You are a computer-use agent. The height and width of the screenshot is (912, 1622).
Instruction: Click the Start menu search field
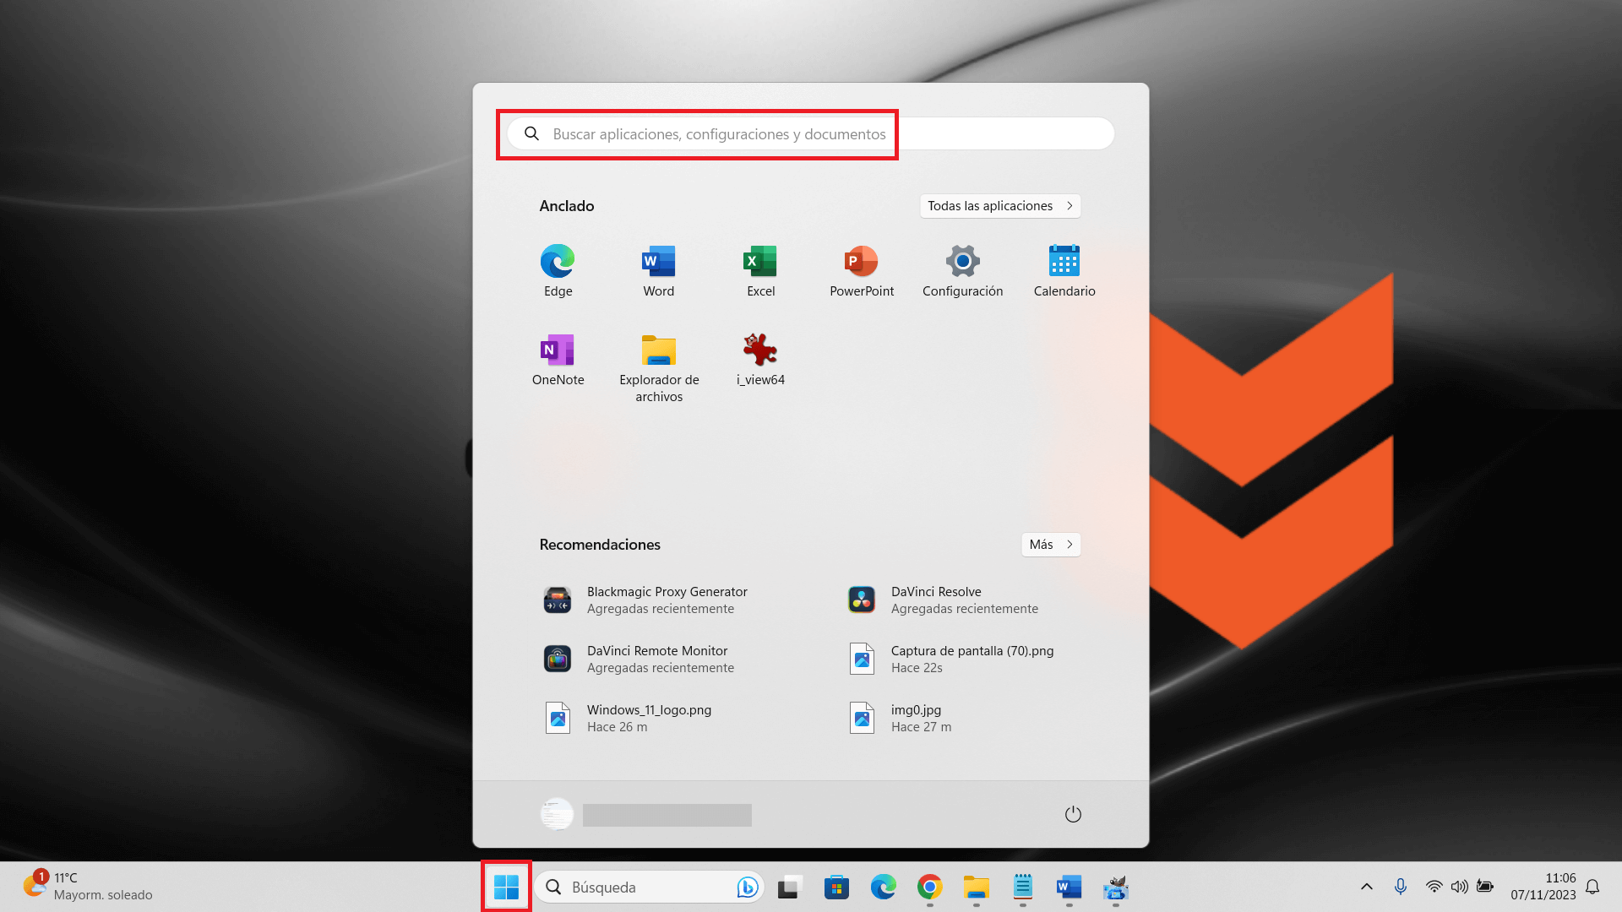pos(811,133)
